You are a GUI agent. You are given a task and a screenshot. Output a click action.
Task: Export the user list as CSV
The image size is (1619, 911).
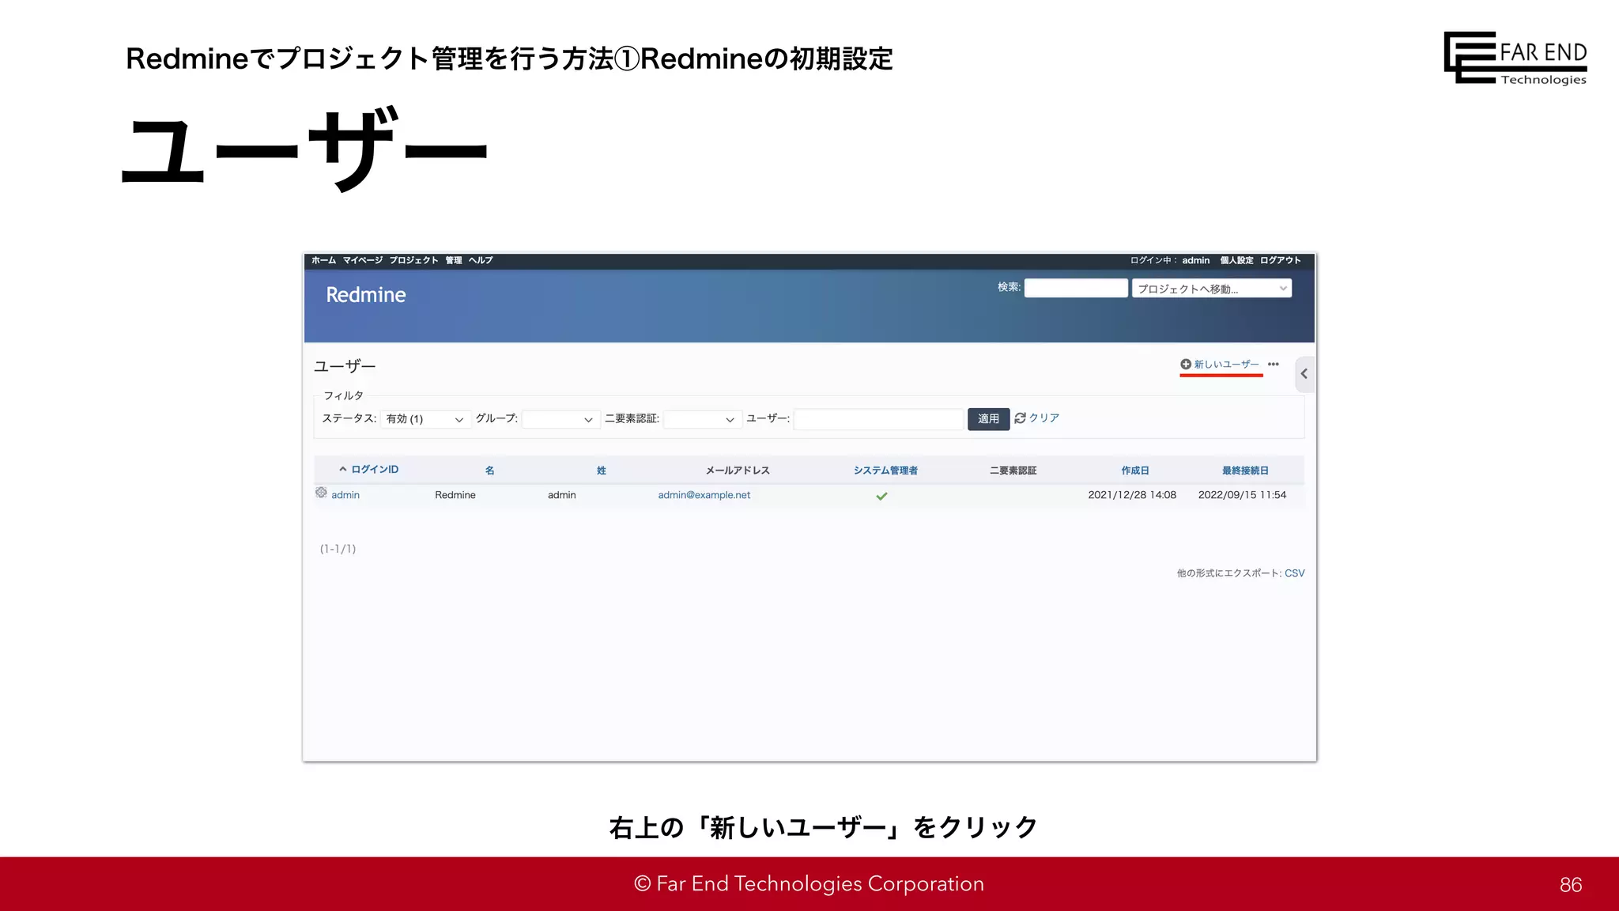point(1295,573)
